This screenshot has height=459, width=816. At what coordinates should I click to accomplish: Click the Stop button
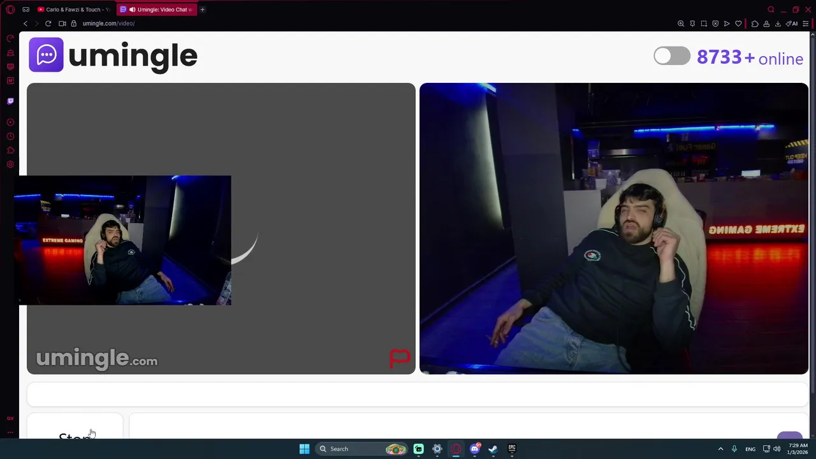tap(75, 426)
